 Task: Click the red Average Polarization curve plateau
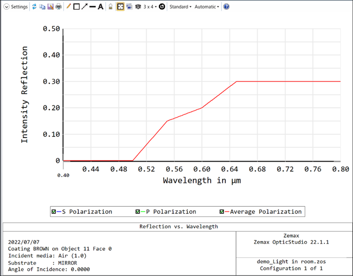click(290, 81)
